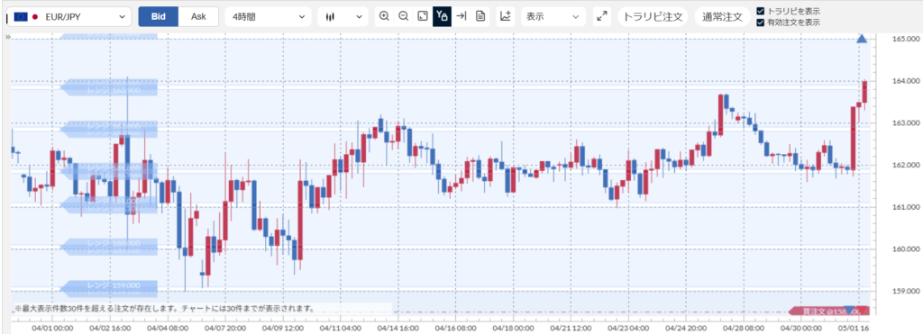Jump to latest bar arrow icon
Screen dimensions: 923x334
click(x=461, y=16)
